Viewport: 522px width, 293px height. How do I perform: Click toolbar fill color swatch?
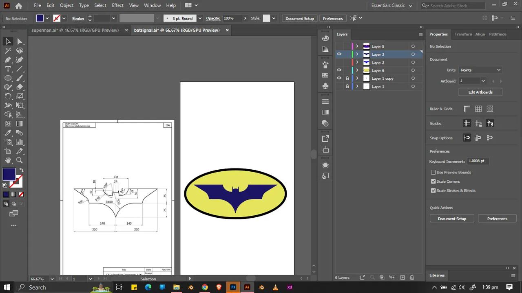[x=9, y=175]
